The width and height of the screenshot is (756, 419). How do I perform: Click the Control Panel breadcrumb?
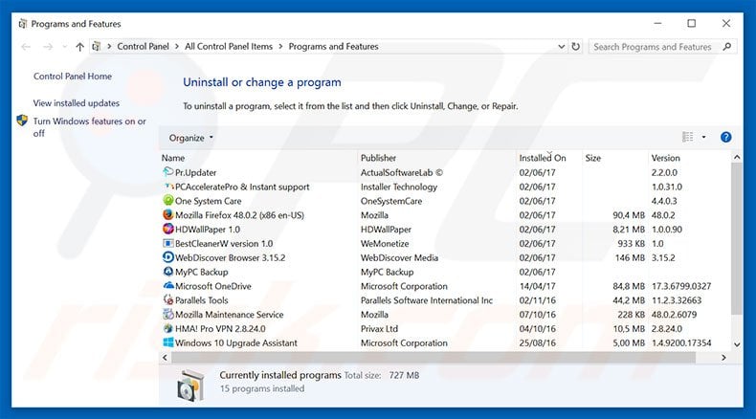coord(143,46)
